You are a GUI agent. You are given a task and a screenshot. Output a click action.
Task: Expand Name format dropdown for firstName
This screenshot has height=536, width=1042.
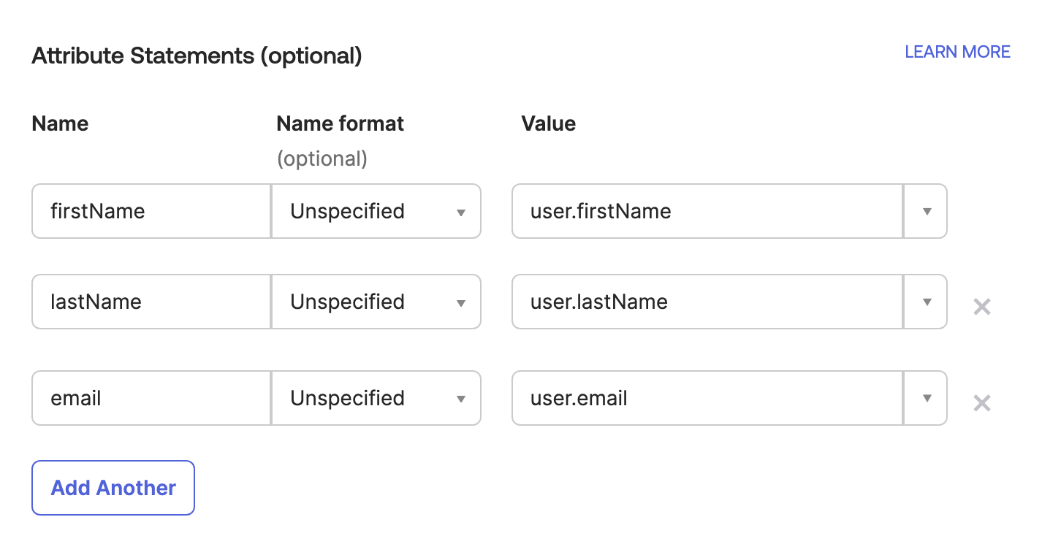[x=376, y=211]
